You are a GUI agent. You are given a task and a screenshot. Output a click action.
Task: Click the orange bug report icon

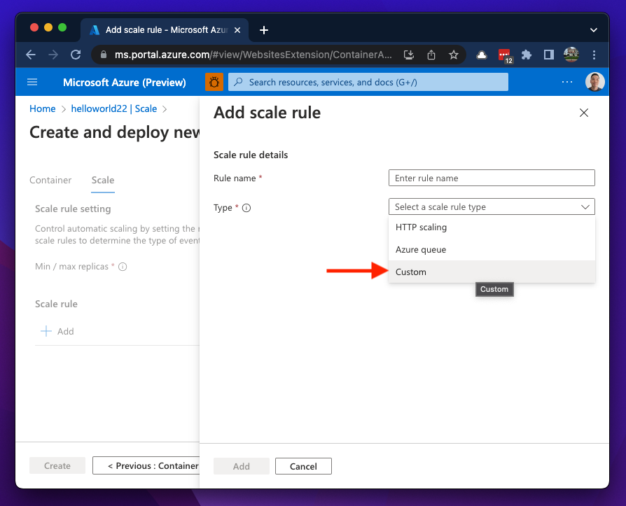pos(214,82)
